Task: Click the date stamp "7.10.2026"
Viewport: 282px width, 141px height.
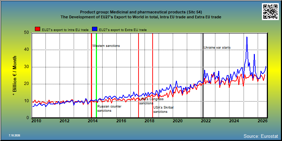Action: [x=14, y=135]
